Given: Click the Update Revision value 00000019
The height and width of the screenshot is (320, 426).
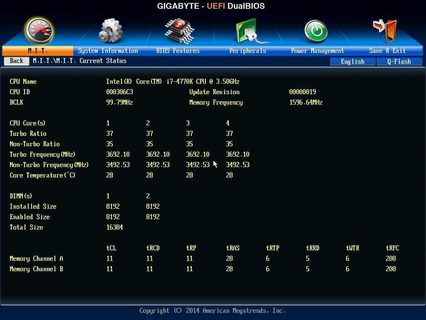Looking at the screenshot, I should tap(303, 92).
